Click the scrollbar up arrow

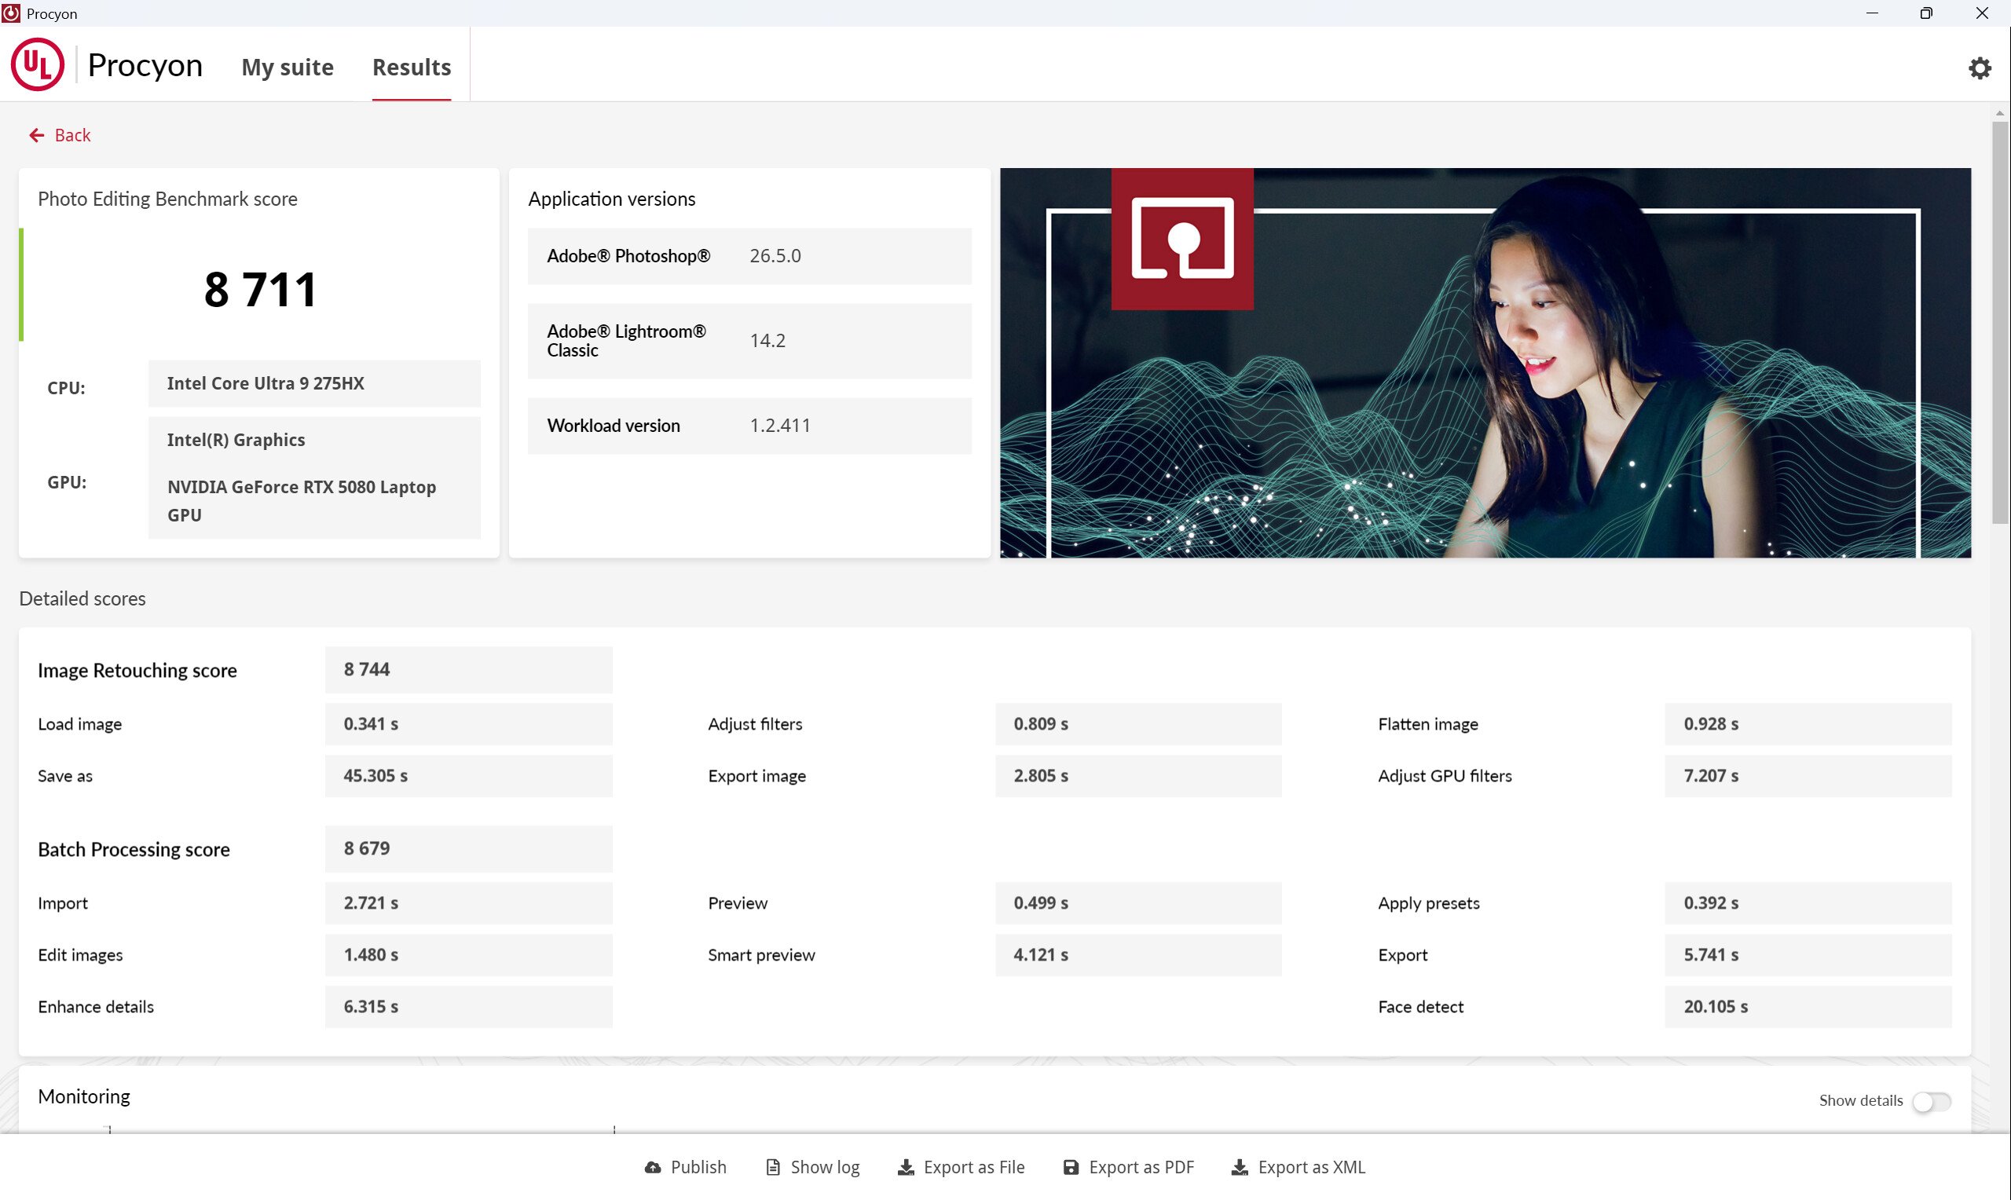[x=2000, y=114]
